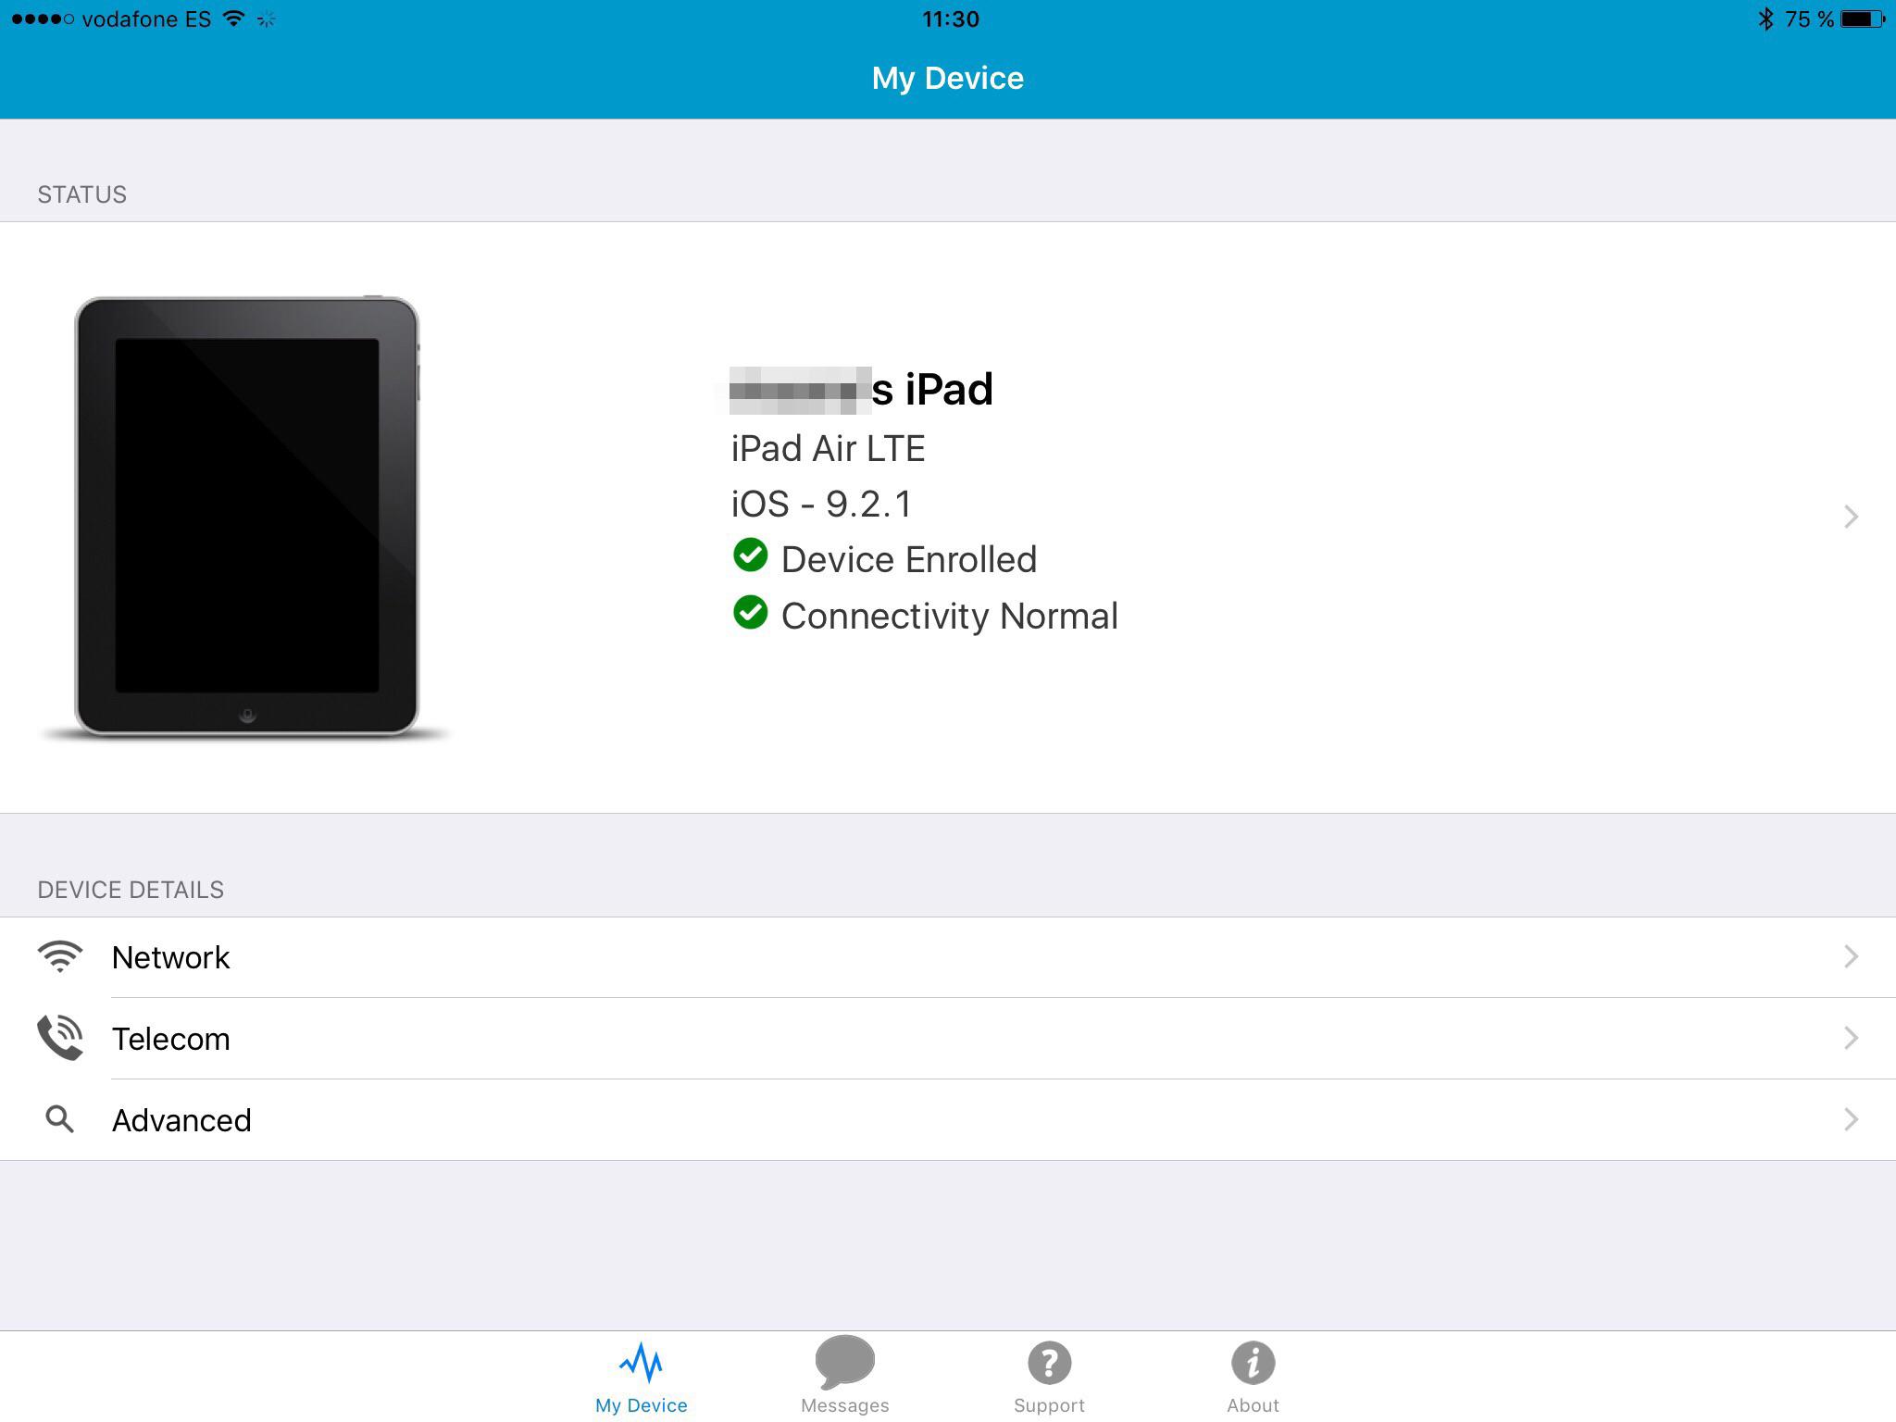Tap the signal strength dots indicator
Screen dimensions: 1896x1422
pyautogui.click(x=43, y=19)
